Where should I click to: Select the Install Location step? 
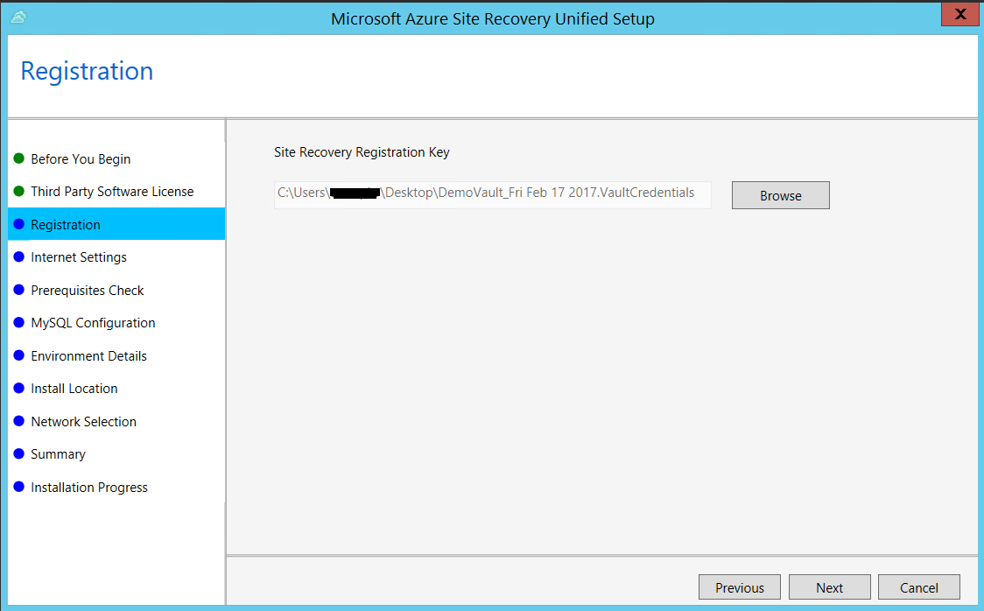pyautogui.click(x=74, y=388)
